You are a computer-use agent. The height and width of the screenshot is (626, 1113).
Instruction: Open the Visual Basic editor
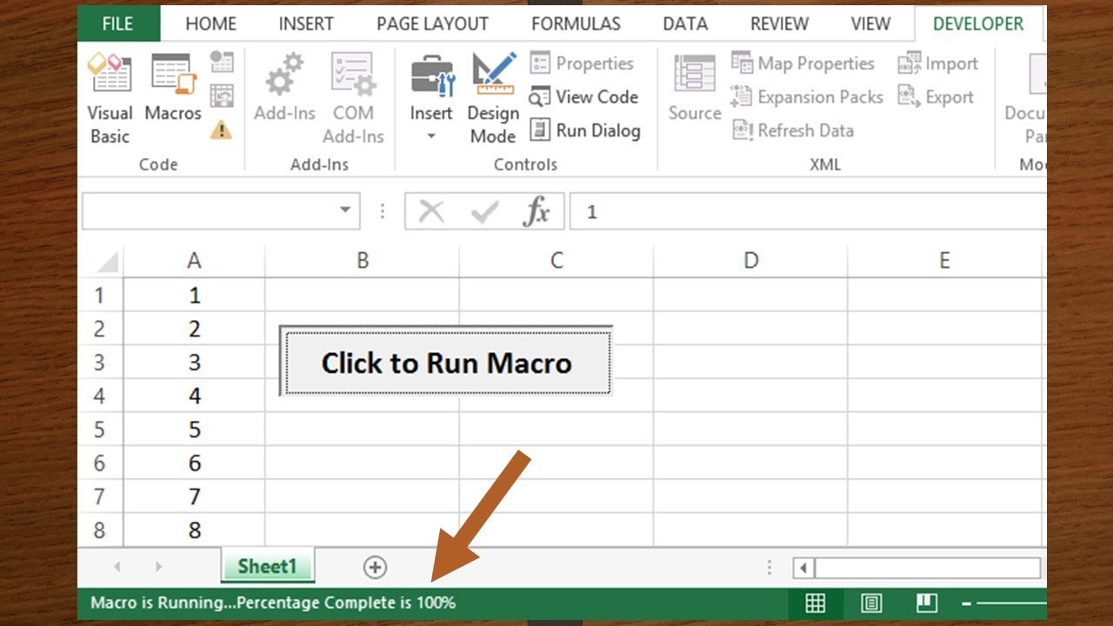tap(110, 98)
